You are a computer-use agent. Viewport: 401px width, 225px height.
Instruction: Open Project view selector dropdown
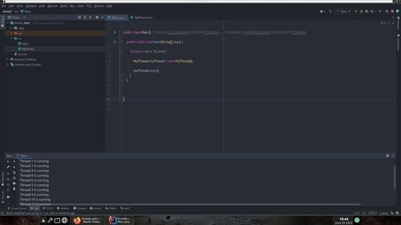point(16,17)
